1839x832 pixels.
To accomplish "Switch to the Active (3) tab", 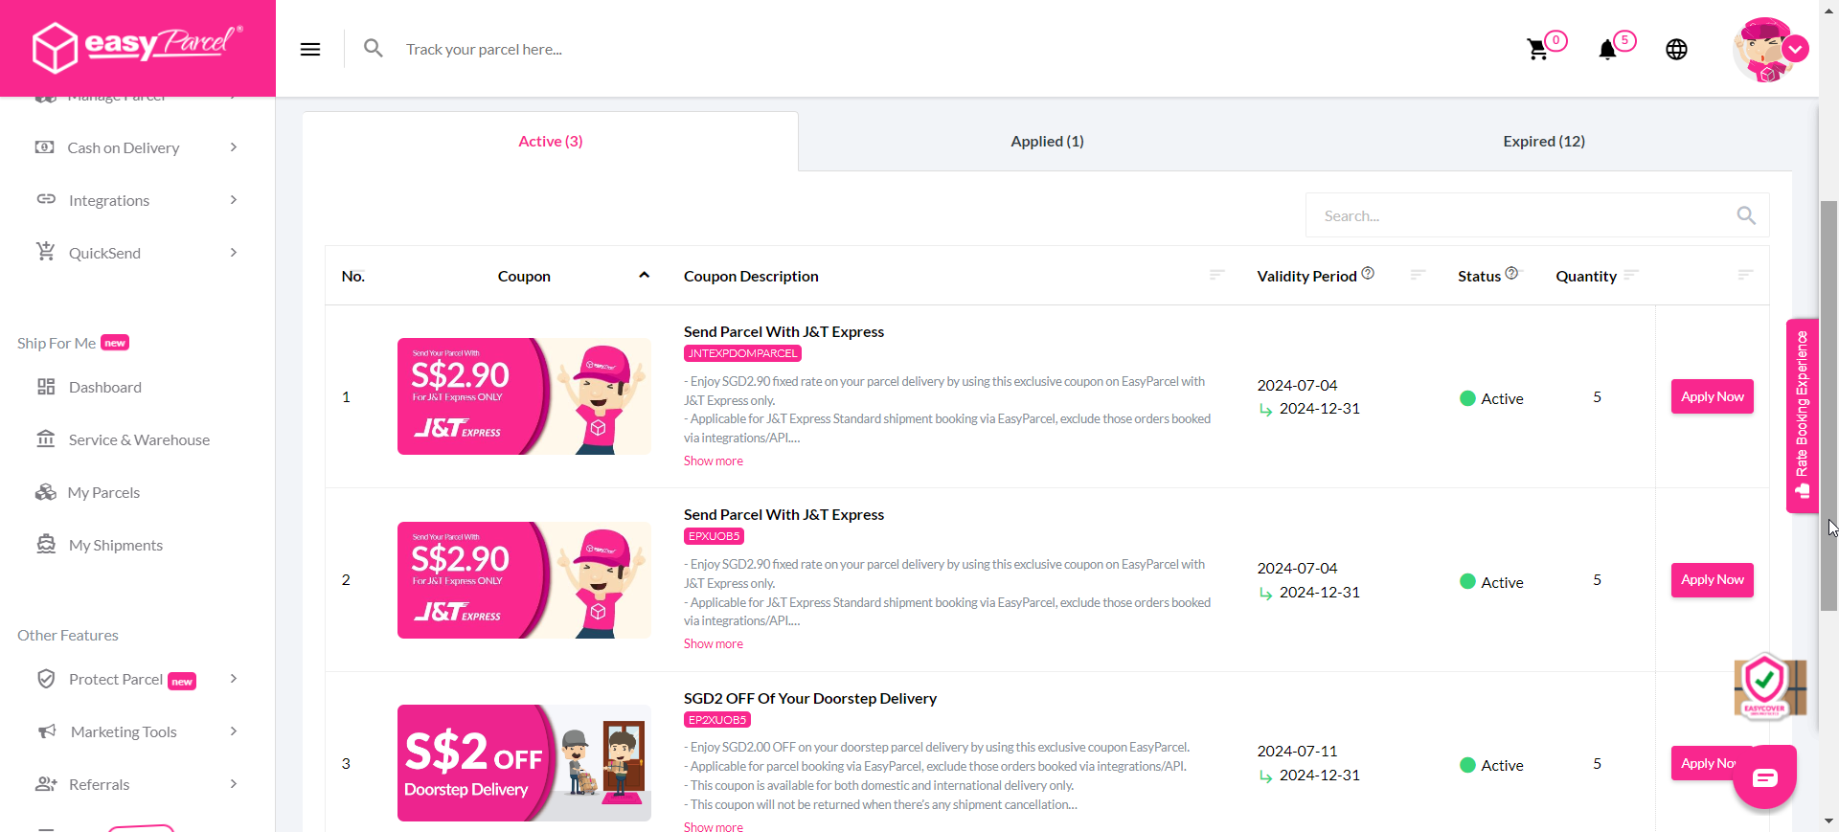I will coord(551,142).
